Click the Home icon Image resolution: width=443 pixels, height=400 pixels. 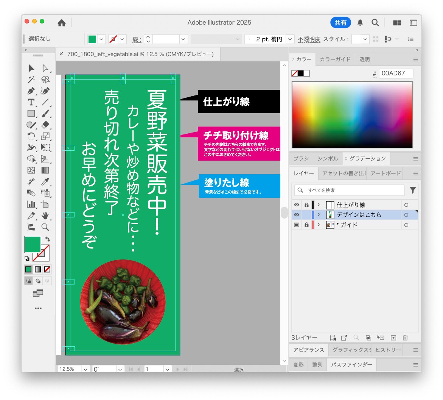62,23
